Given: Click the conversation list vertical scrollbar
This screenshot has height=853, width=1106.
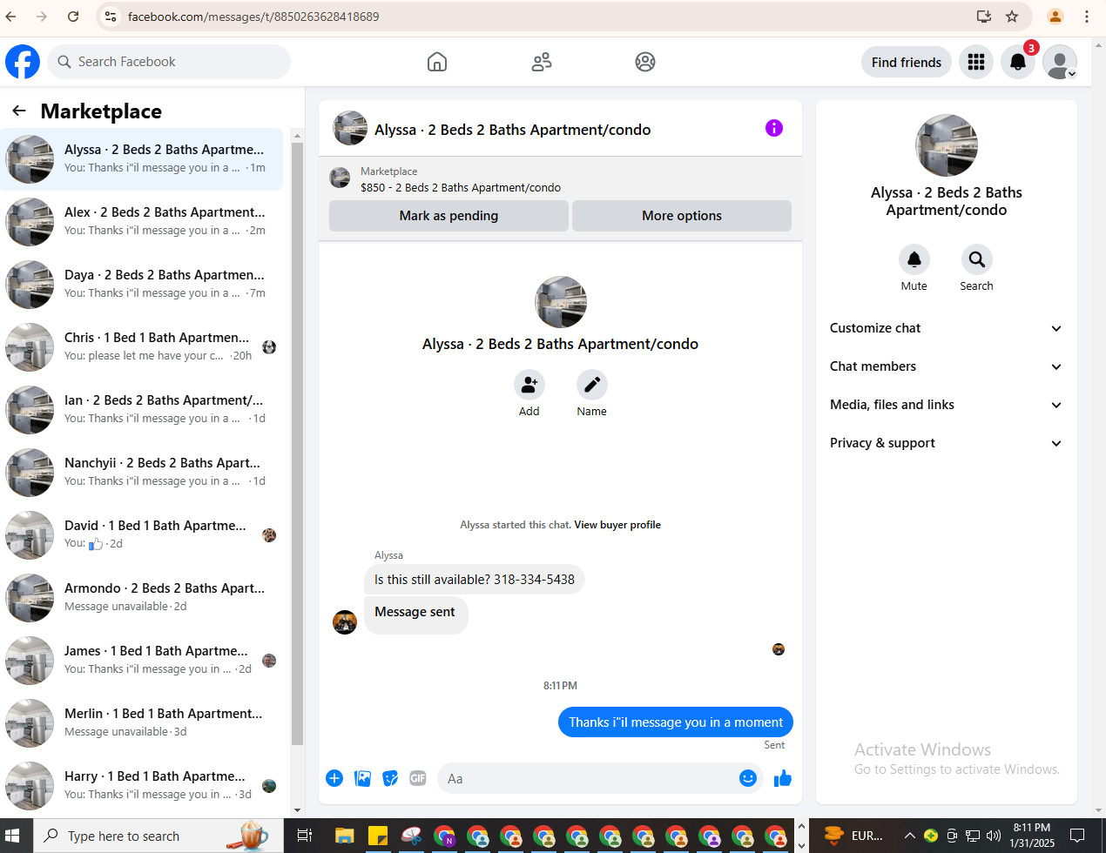Looking at the screenshot, I should coord(297,444).
